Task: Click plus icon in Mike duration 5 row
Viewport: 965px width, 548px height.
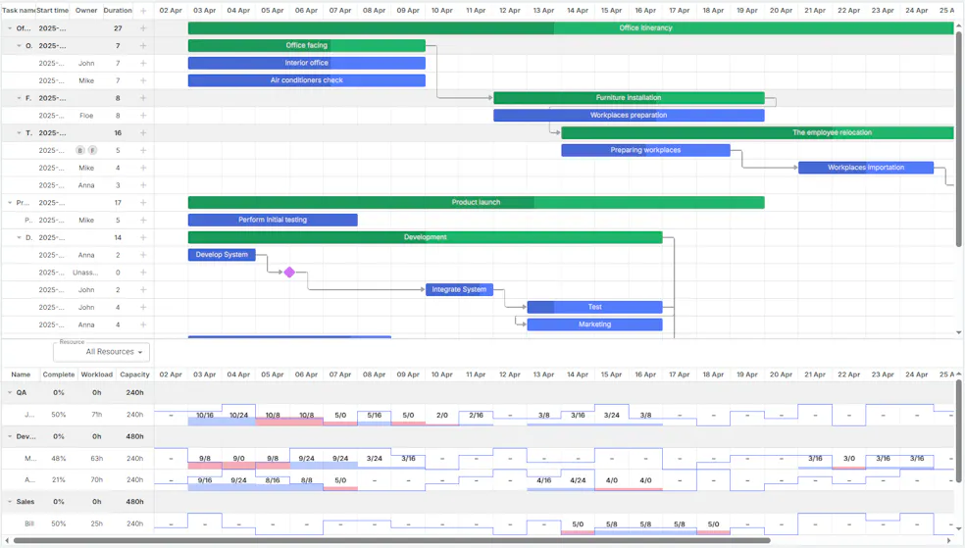Action: point(143,221)
